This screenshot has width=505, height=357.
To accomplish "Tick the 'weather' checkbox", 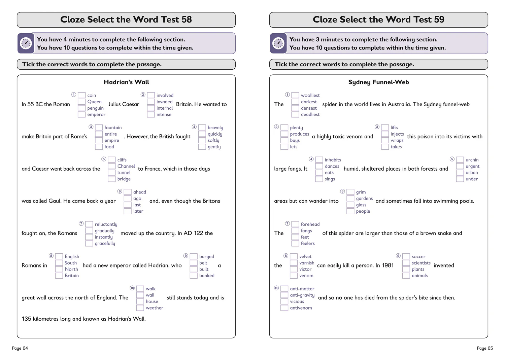I will pyautogui.click(x=140, y=308).
